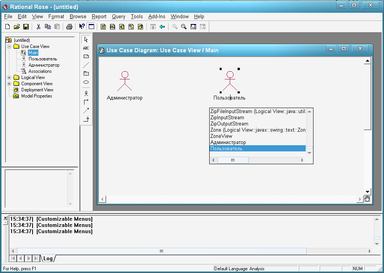
Task: Click log pane horizontal scrollbar
Action: [162, 251]
